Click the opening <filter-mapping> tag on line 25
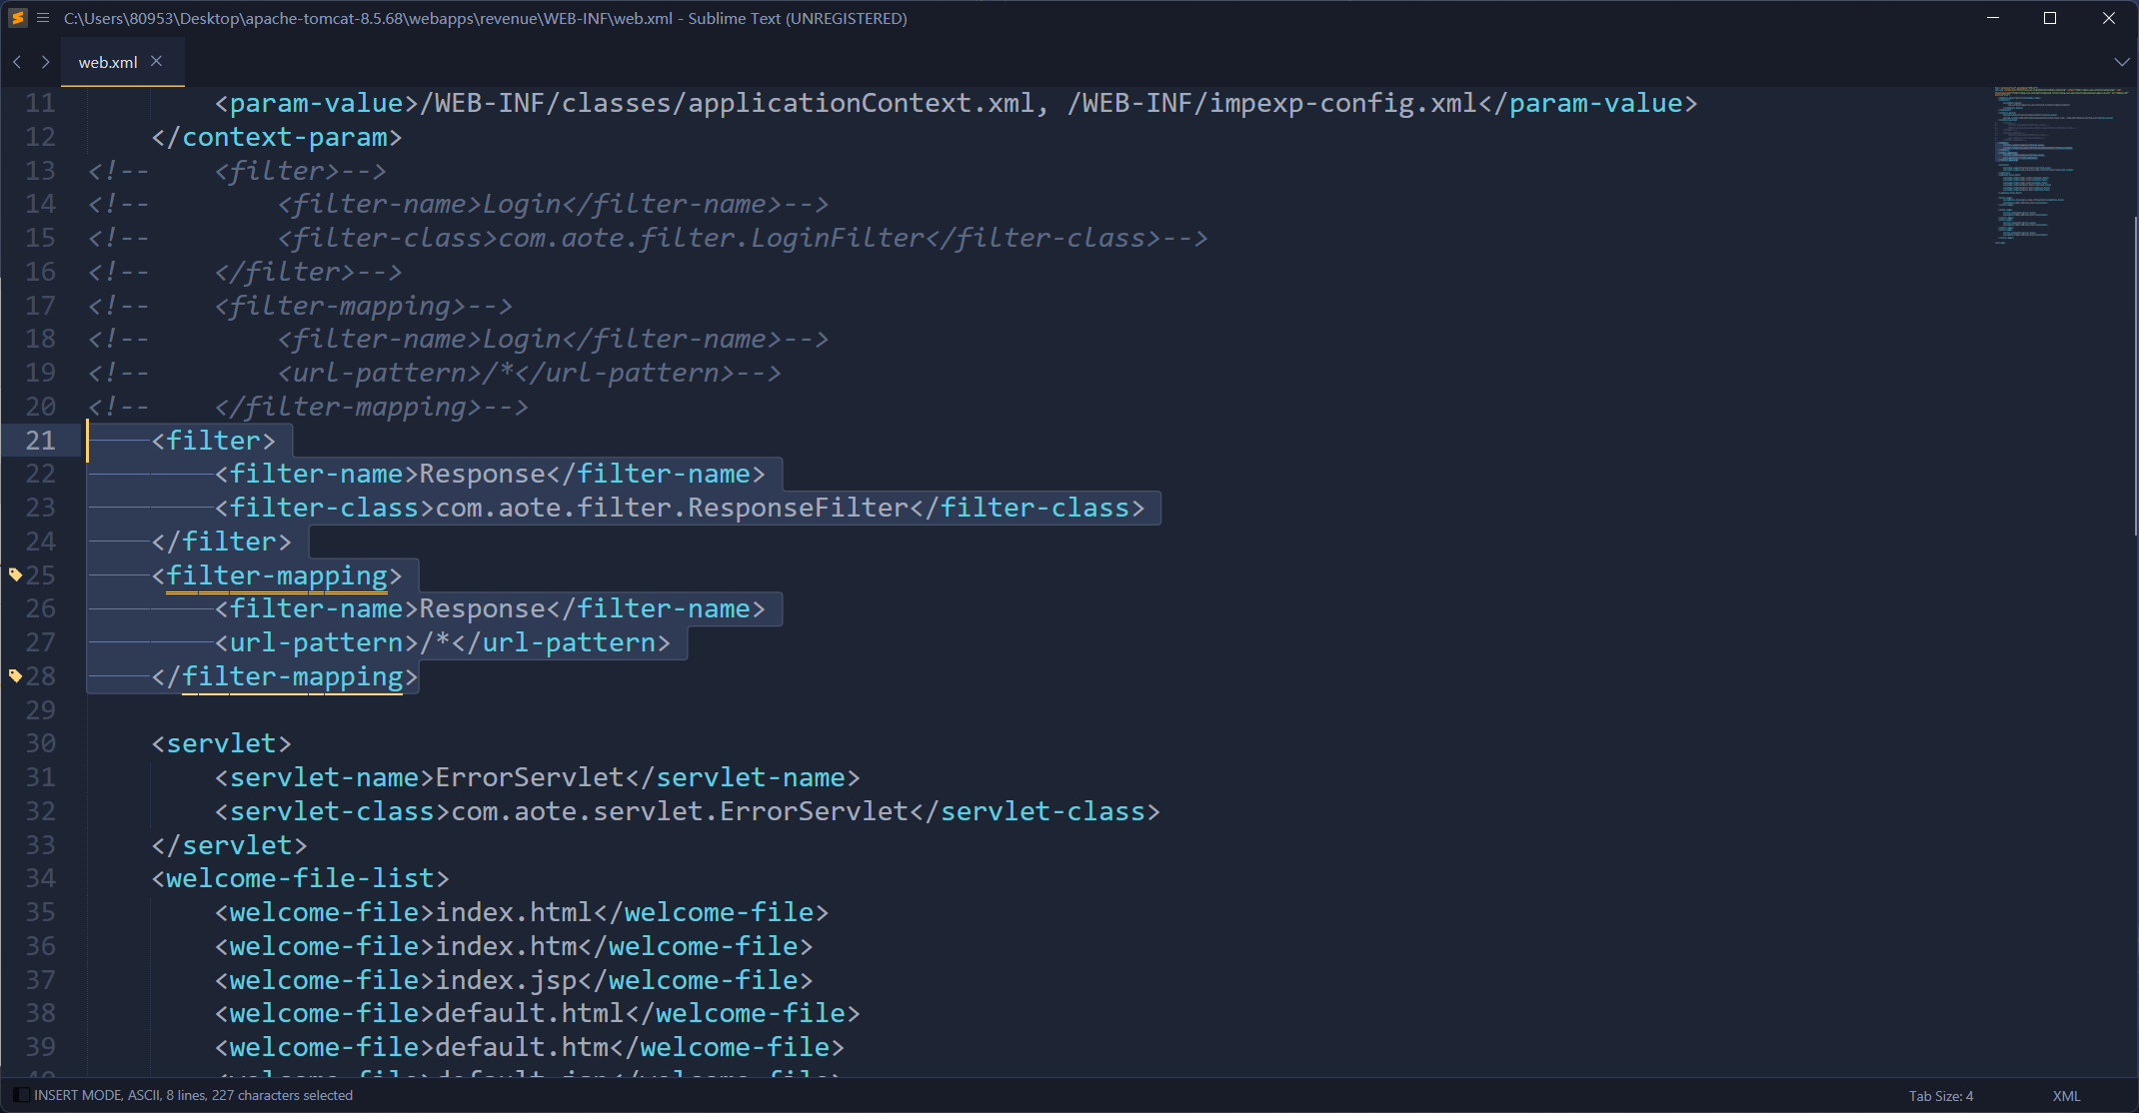 coord(277,575)
